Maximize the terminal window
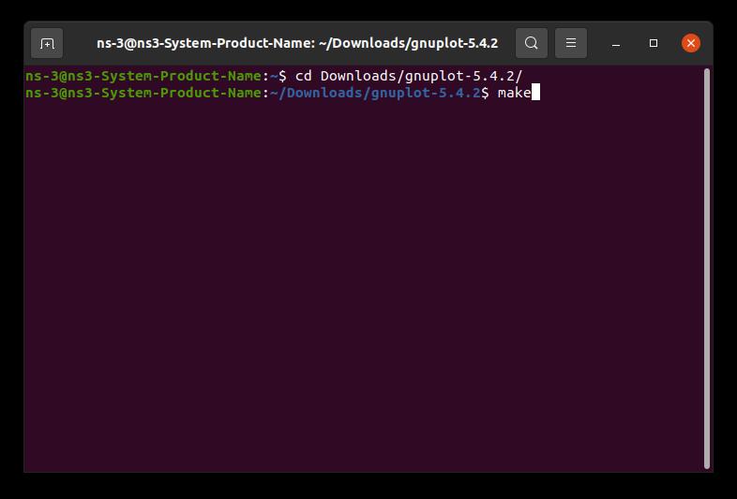Image resolution: width=737 pixels, height=499 pixels. click(x=654, y=43)
